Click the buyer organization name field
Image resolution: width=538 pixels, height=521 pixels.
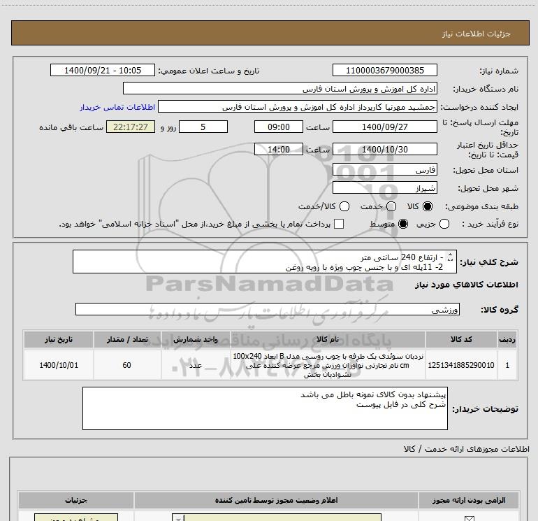[280, 88]
